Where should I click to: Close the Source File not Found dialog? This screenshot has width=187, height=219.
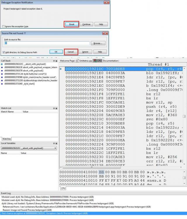point(105,33)
